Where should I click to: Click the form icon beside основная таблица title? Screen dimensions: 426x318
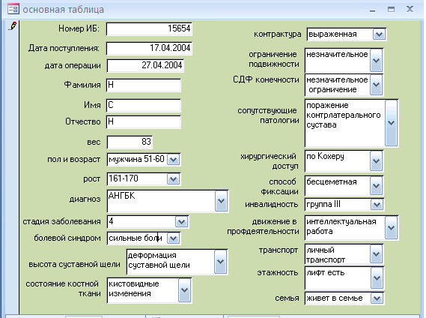click(x=13, y=9)
